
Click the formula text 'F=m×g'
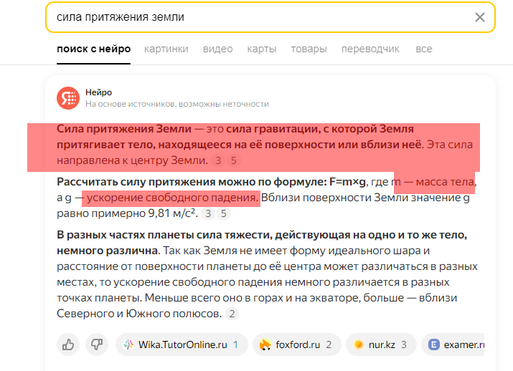tap(347, 182)
